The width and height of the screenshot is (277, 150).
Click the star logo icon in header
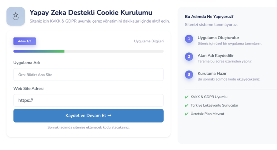click(x=16, y=16)
